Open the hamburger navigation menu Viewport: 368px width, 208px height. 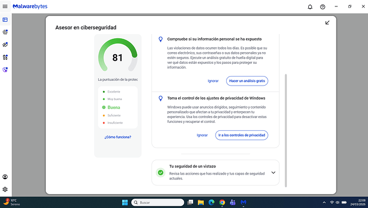point(5,6)
